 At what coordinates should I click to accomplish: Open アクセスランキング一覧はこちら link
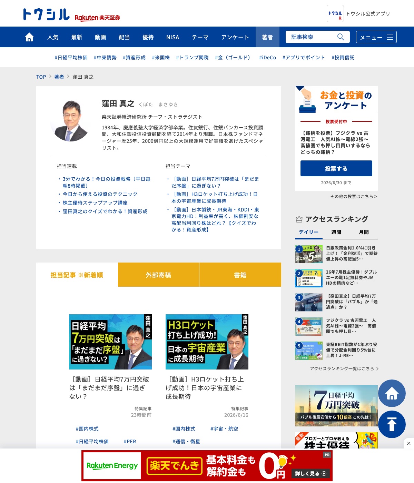(344, 368)
